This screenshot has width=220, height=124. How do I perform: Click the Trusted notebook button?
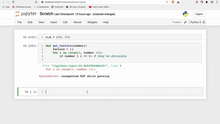pyautogui.click(x=176, y=22)
